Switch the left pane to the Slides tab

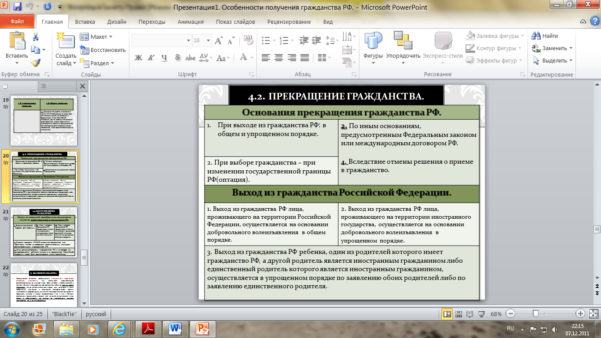coord(5,86)
